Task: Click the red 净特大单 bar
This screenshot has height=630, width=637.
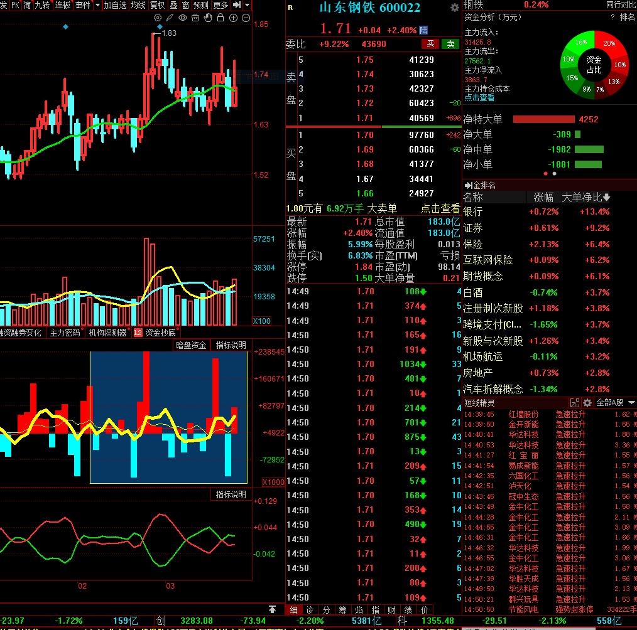Action: click(x=543, y=119)
